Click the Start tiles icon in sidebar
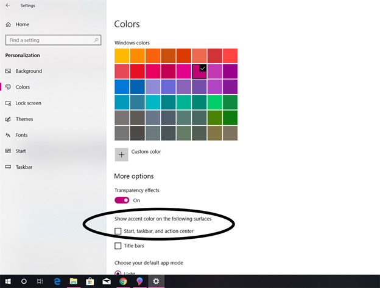 8,151
